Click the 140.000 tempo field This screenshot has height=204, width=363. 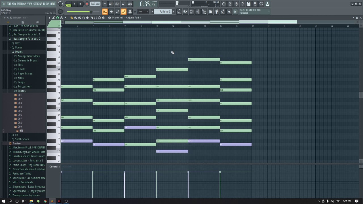point(95,4)
